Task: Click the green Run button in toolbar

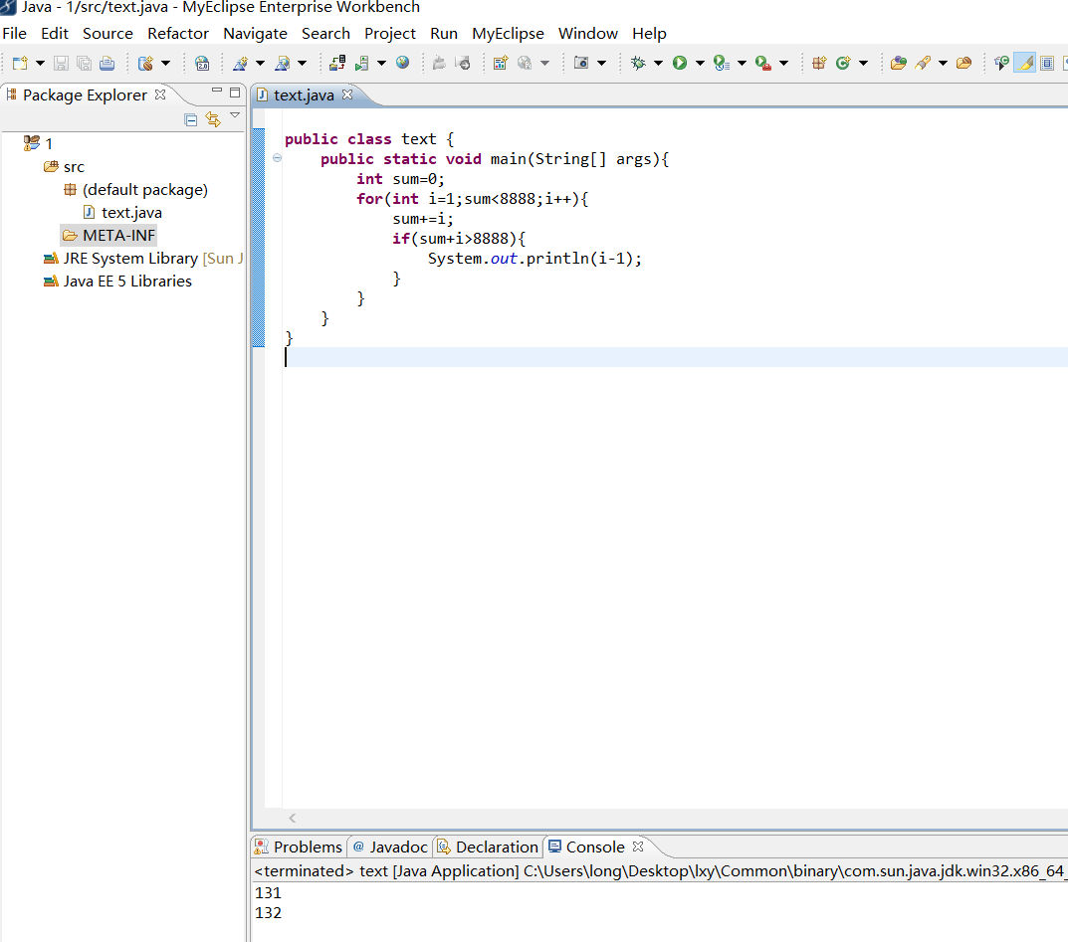Action: (680, 63)
